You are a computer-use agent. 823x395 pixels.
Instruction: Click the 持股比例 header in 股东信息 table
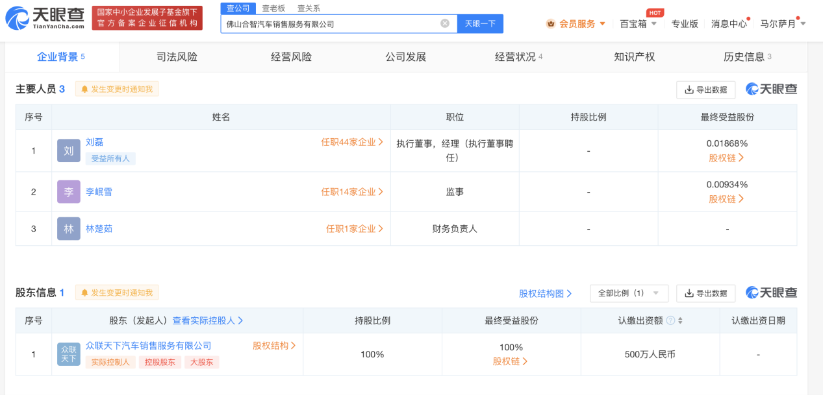pyautogui.click(x=372, y=320)
